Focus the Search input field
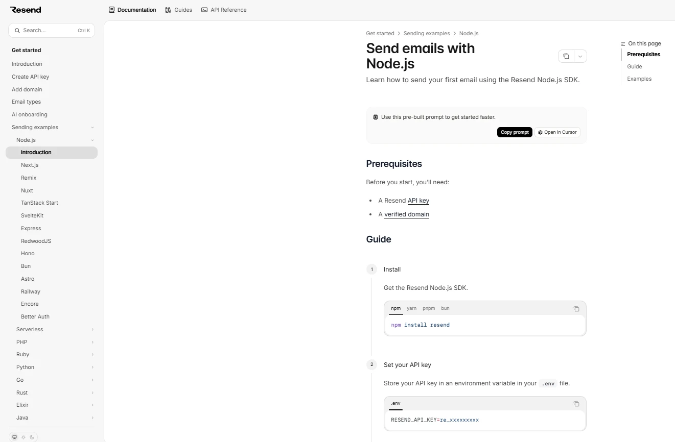 (x=52, y=31)
